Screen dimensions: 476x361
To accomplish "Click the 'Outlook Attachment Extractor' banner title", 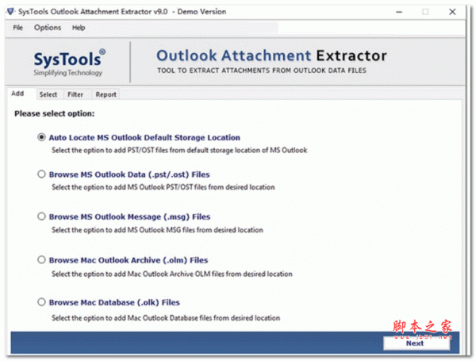I will (x=271, y=56).
